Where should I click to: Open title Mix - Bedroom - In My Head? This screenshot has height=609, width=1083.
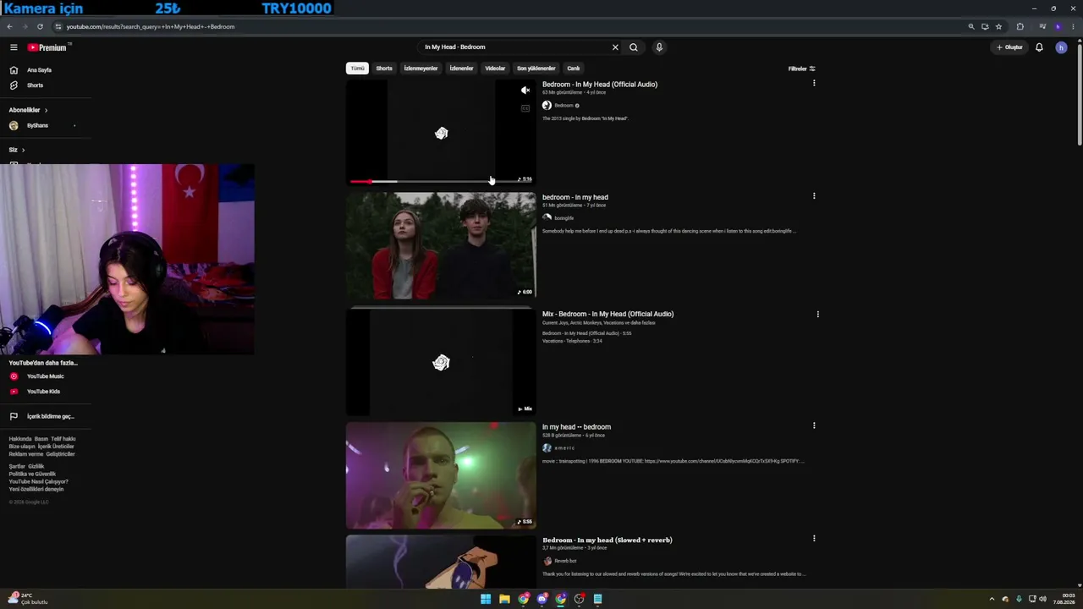[607, 314]
